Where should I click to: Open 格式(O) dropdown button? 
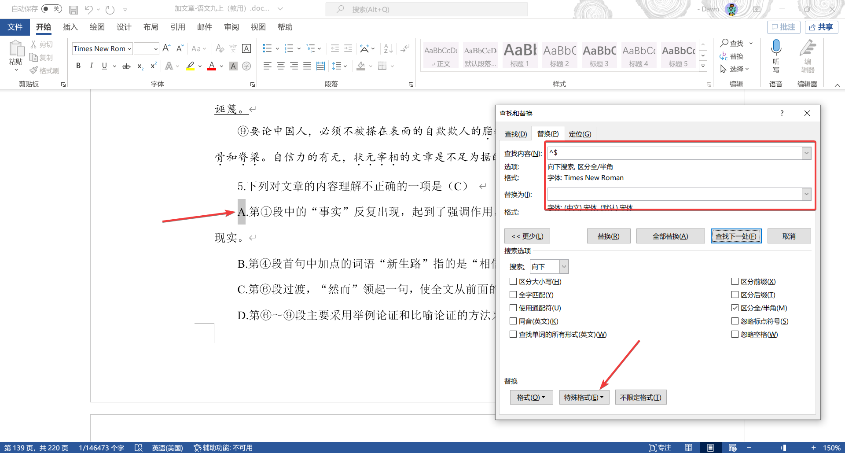point(531,397)
